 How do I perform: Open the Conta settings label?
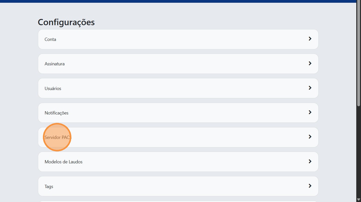pos(50,39)
